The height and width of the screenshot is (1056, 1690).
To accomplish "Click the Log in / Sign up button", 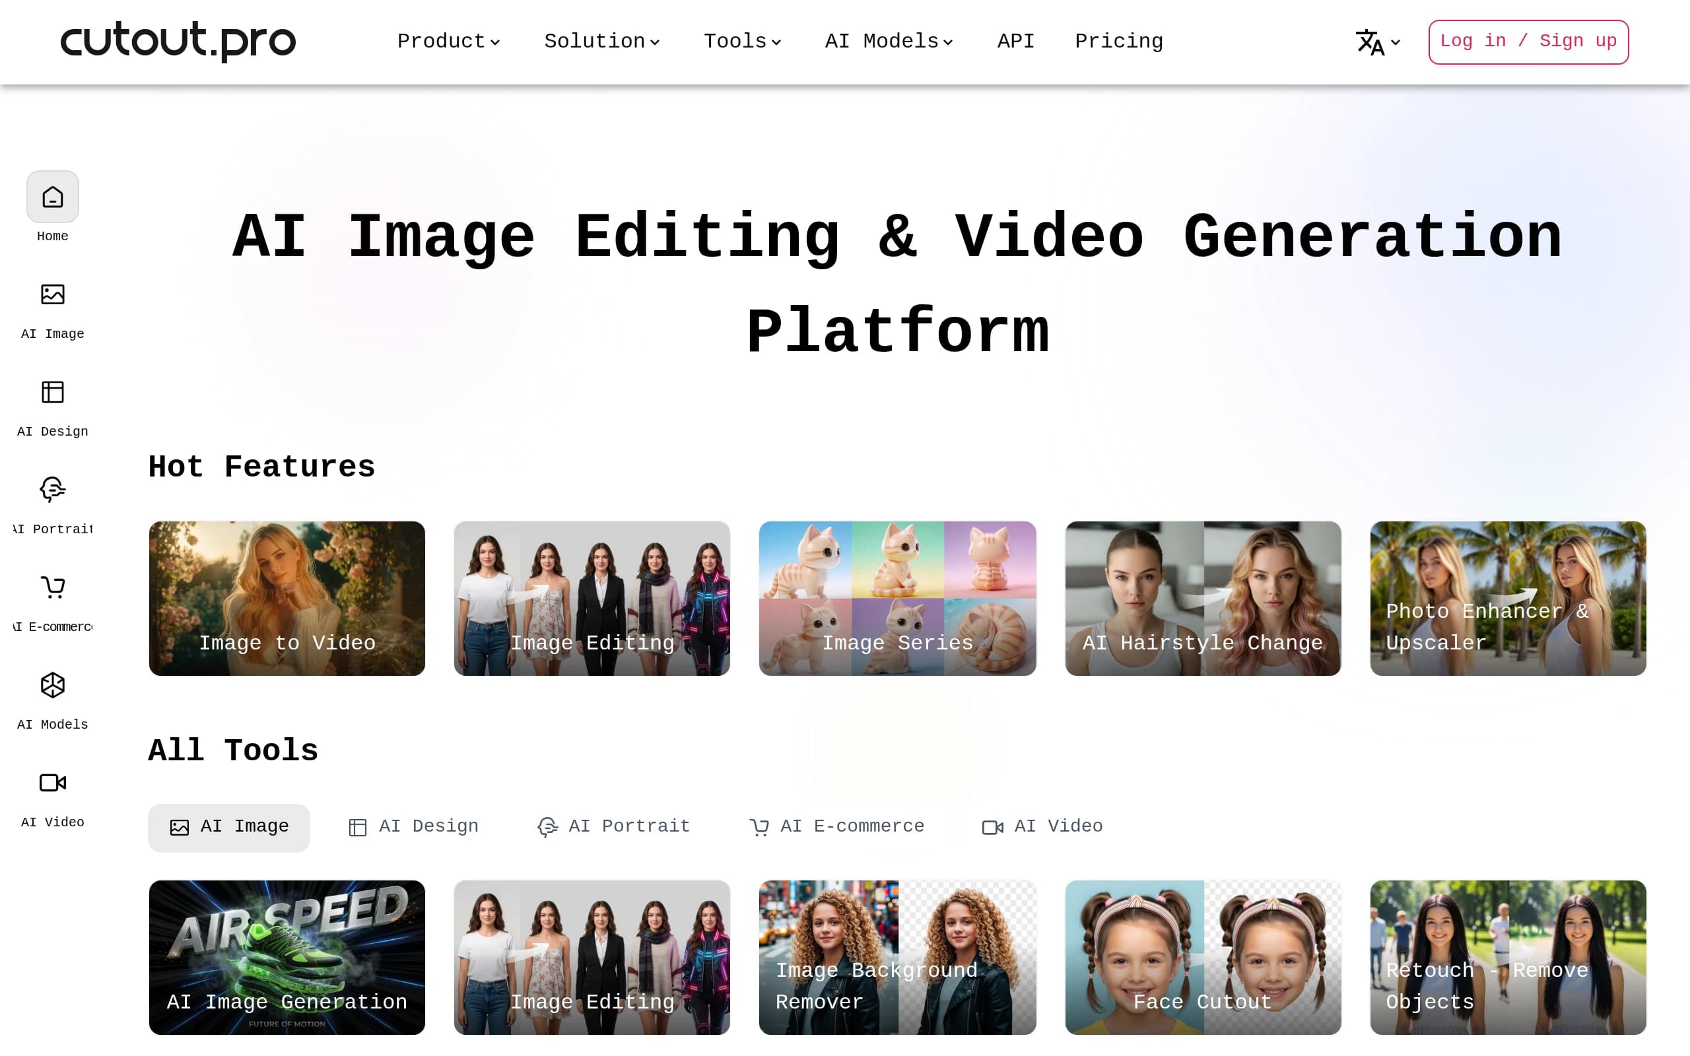I will [x=1528, y=42].
